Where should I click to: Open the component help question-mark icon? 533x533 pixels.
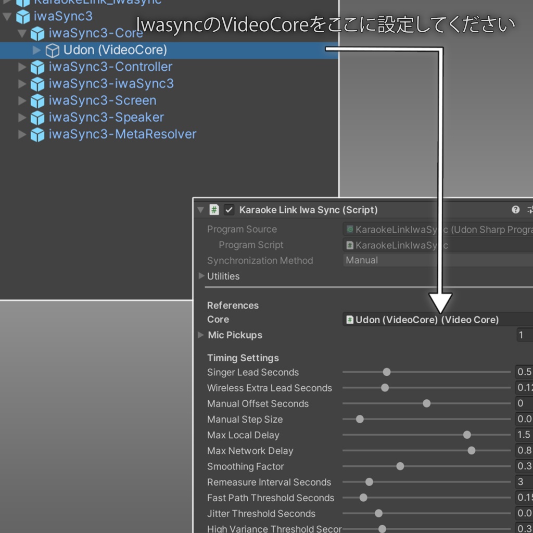click(515, 209)
